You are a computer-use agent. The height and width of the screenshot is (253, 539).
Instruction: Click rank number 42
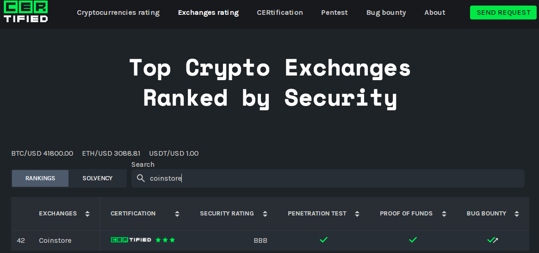pos(21,240)
